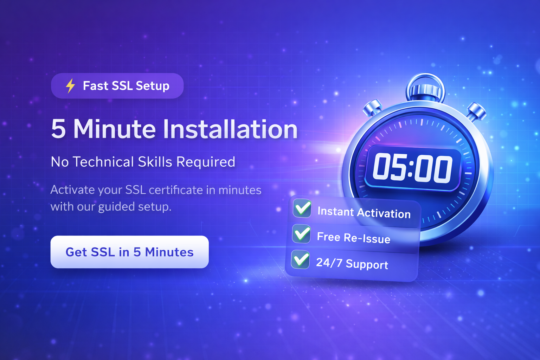Click the stopwatch left side knob
This screenshot has height=360, width=540.
[373, 108]
